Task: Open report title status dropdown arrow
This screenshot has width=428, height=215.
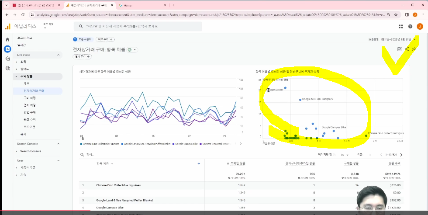Action: [x=135, y=50]
